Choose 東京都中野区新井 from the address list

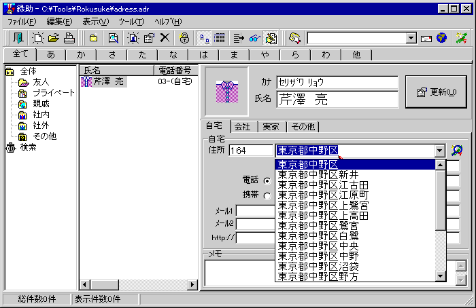(x=355, y=175)
